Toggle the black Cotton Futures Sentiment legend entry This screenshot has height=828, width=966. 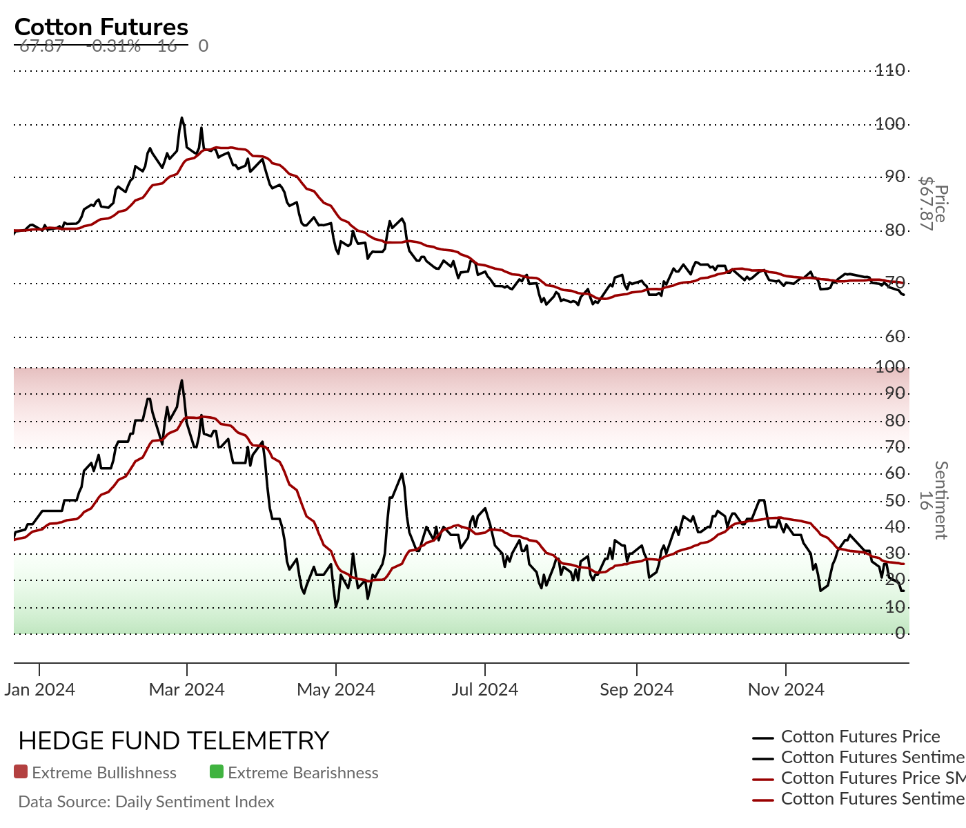pyautogui.click(x=859, y=758)
